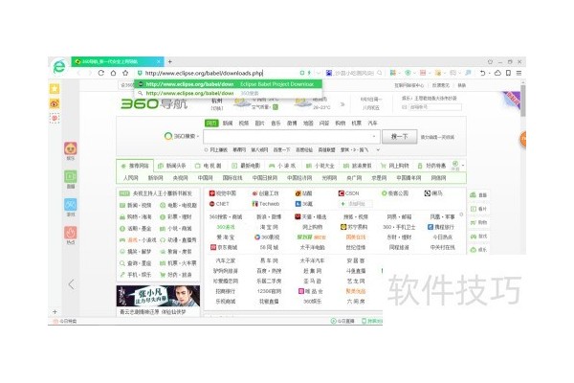
Task: Open the search box suggestion dropdown arrow
Action: click(374, 136)
